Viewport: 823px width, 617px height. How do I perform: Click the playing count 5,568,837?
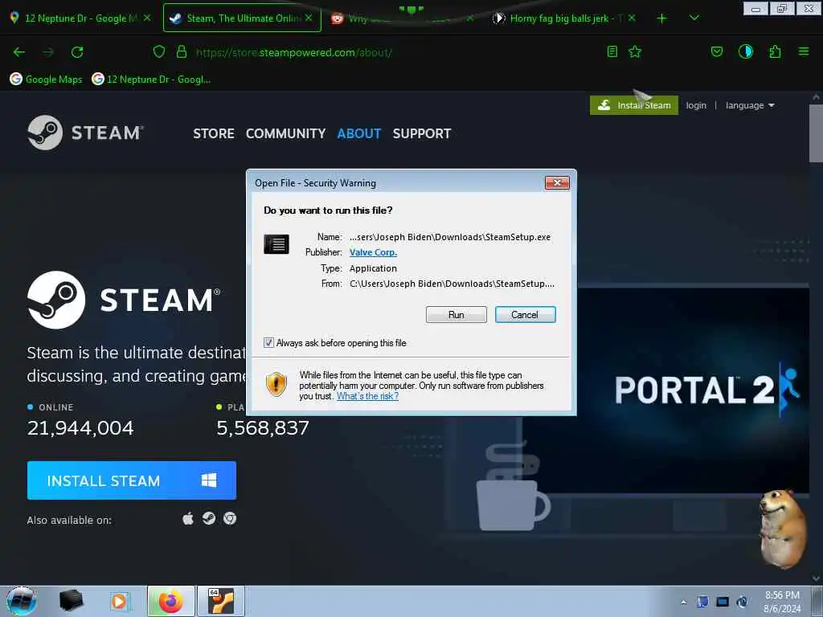point(263,428)
